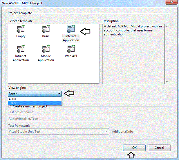Choose ASPX from the view engine list
Screen dimensions: 179x160
point(35,99)
